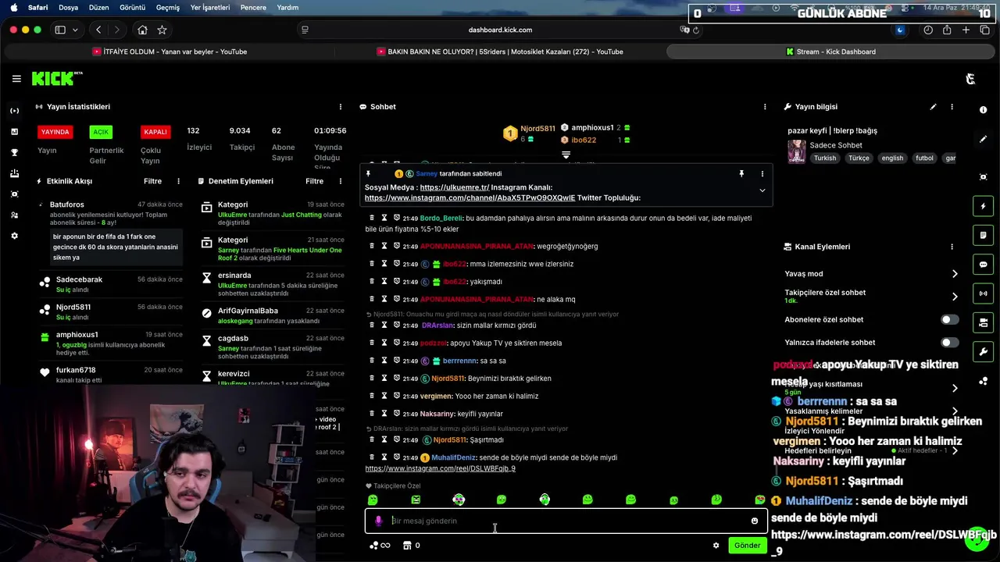Open Kanal Eylemleri three-dot menu
Image resolution: width=1000 pixels, height=562 pixels.
952,247
